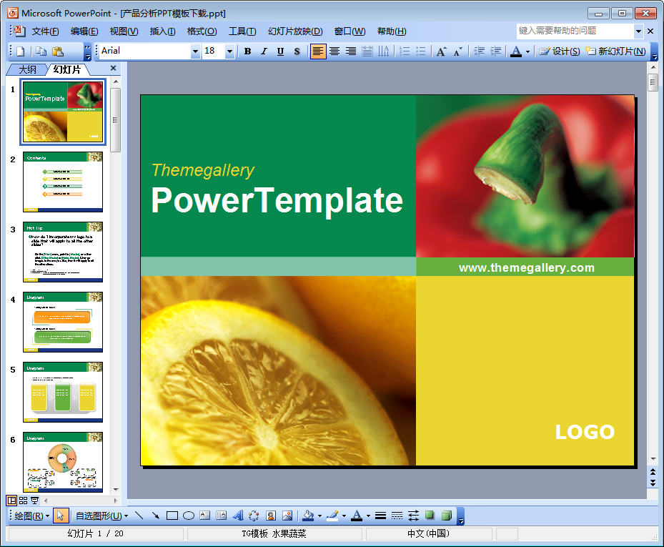This screenshot has height=547, width=664.
Task: Close the slide thumbnail pane
Action: coord(113,68)
